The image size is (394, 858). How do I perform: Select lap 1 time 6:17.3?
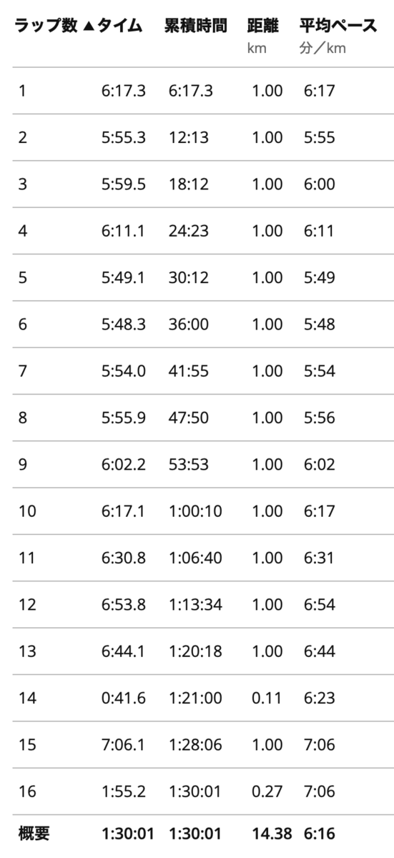pos(124,92)
